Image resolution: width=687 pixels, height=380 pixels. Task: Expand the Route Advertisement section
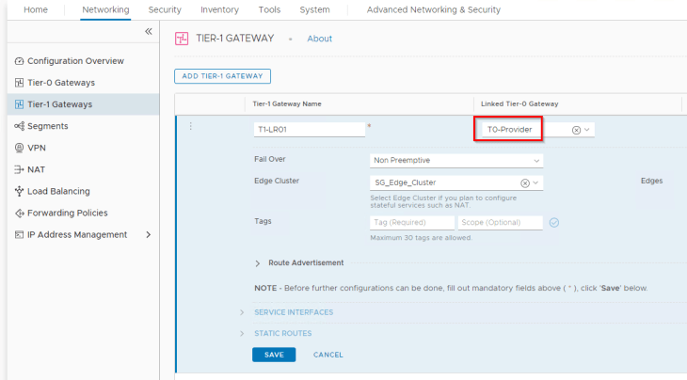(x=258, y=263)
